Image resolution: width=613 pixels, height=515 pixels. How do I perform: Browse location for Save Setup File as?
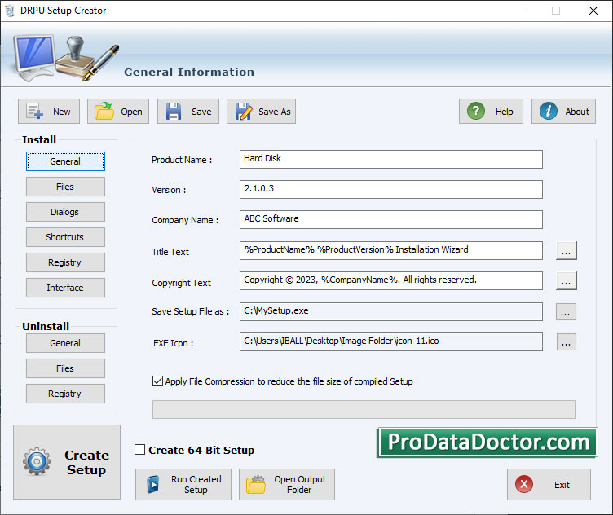click(x=566, y=312)
